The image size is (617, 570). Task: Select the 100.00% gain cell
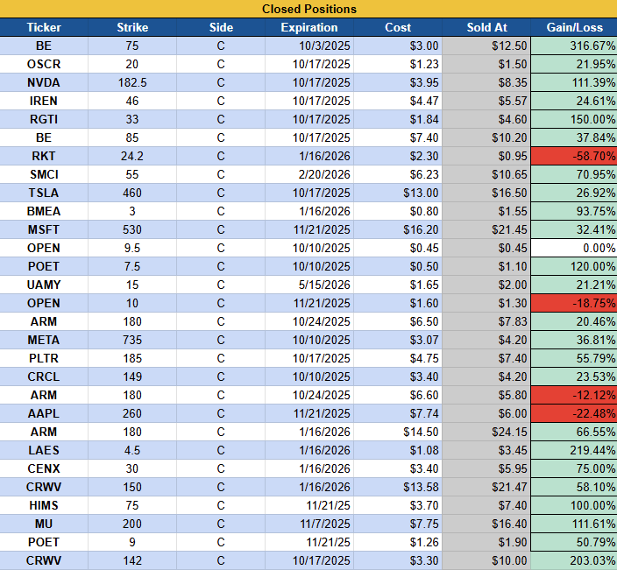574,505
